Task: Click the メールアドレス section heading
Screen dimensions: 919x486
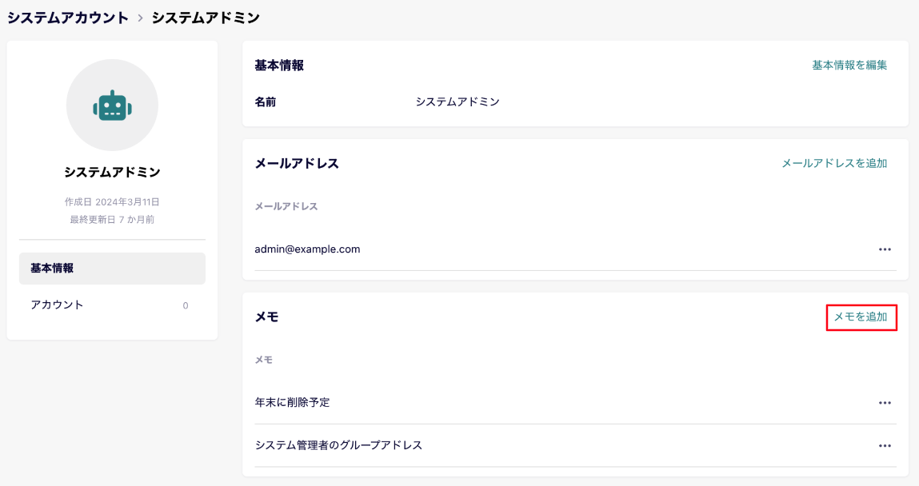Action: (x=297, y=163)
